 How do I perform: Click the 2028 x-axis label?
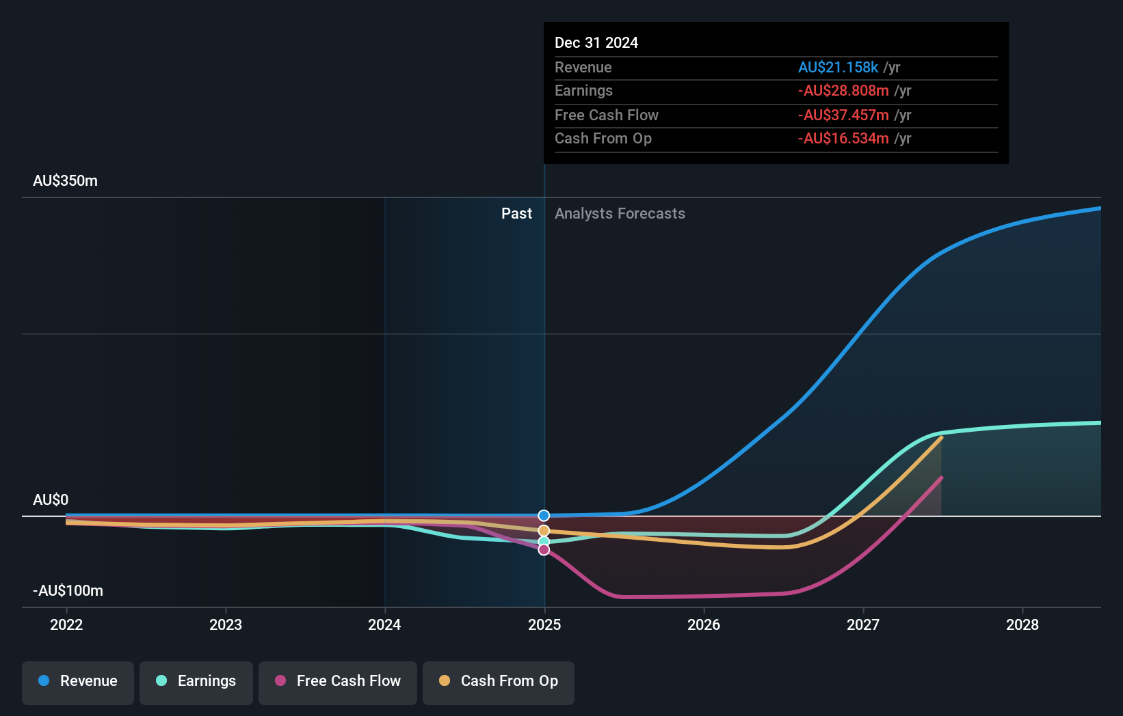[1022, 624]
